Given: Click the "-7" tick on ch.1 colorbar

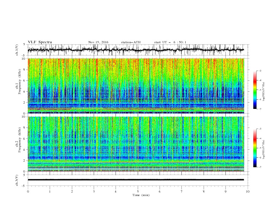Looking at the screenshot, I should [260, 109].
